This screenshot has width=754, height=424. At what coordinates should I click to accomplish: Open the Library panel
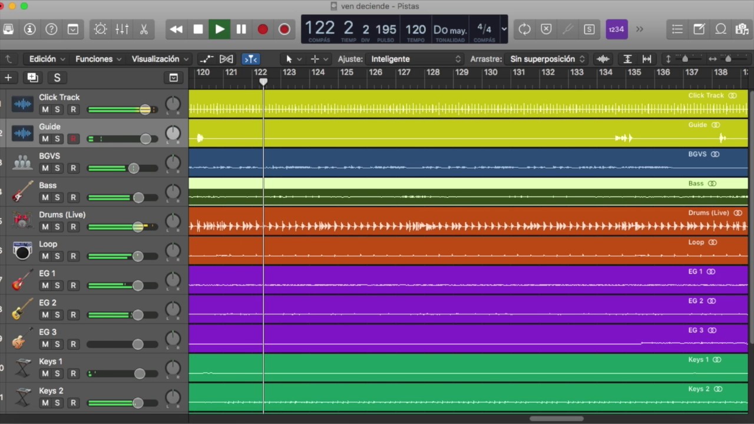[x=8, y=29]
